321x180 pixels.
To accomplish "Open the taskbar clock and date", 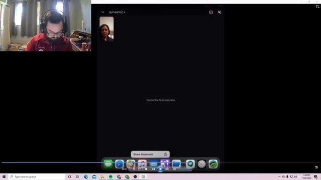I will point(306,176).
